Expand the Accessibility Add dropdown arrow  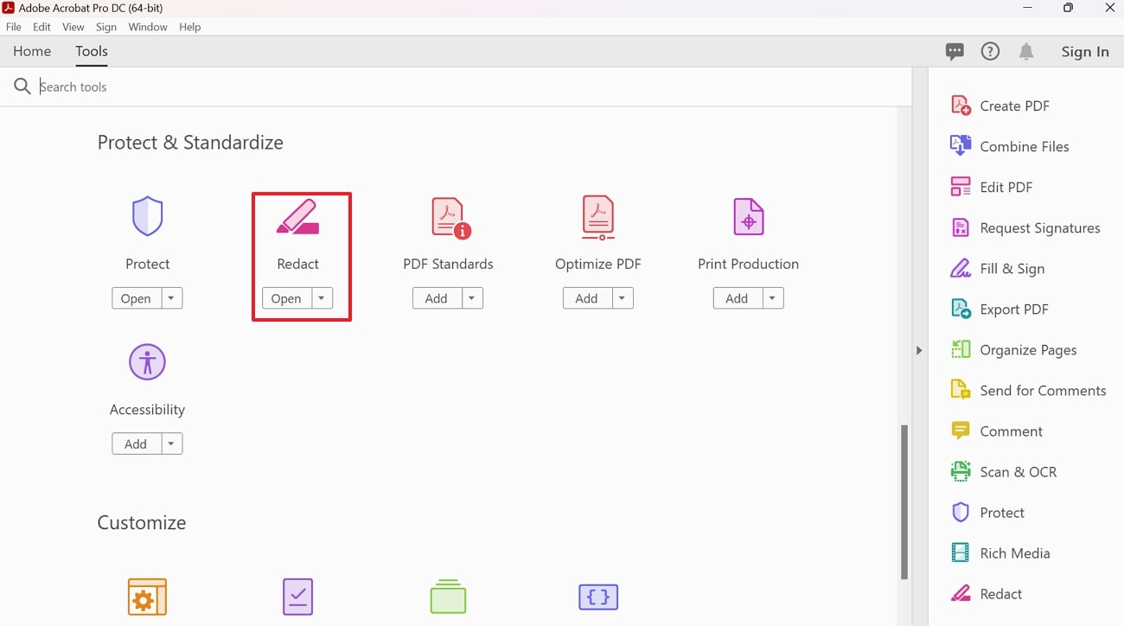pyautogui.click(x=171, y=444)
